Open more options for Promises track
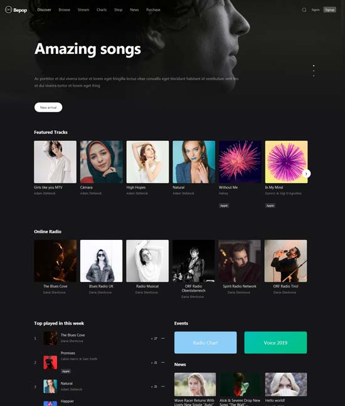 (x=163, y=363)
